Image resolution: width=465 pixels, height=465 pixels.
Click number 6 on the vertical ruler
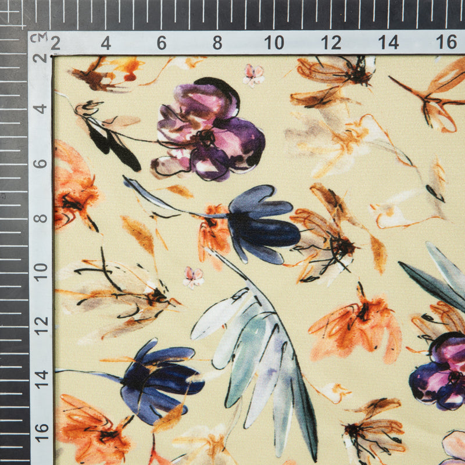tap(40, 163)
